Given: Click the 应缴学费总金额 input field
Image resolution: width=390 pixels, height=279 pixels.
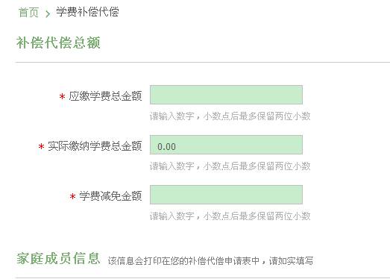Looking at the screenshot, I should [226, 95].
